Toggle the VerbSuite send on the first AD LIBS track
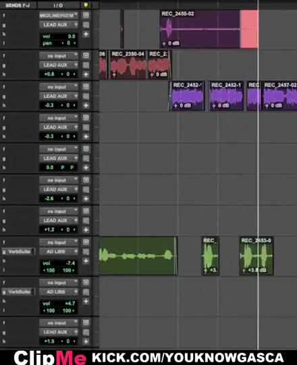This screenshot has width=297, height=365. (19, 251)
